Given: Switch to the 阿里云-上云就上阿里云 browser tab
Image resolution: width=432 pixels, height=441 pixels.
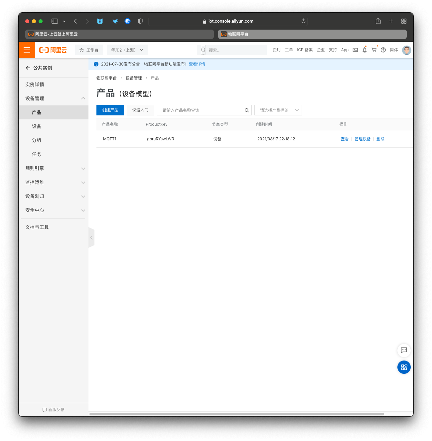Looking at the screenshot, I should (x=119, y=34).
